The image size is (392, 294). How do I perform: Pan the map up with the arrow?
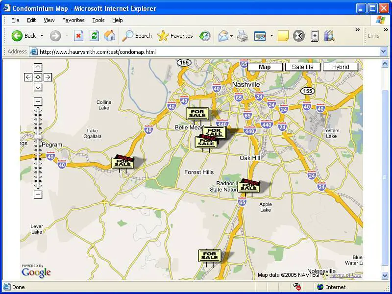(38, 67)
